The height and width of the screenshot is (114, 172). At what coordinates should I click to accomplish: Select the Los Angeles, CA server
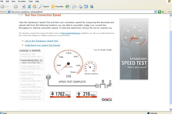(31, 67)
